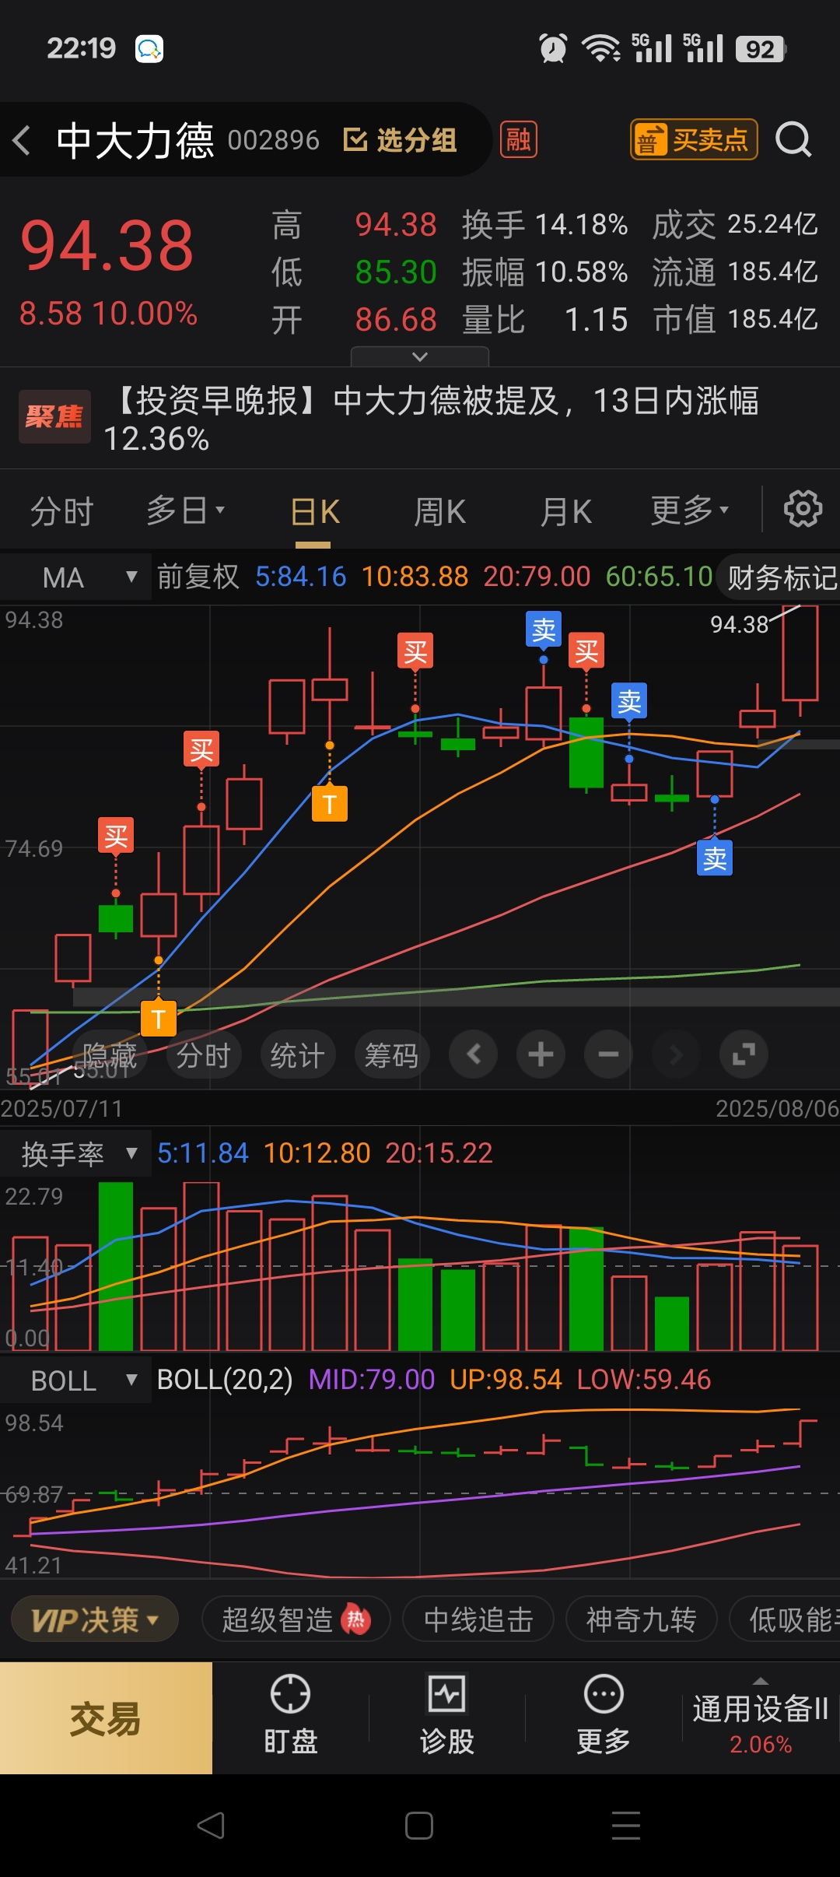Tap the Android back navigation button
This screenshot has height=1877, width=840.
coord(211,1825)
